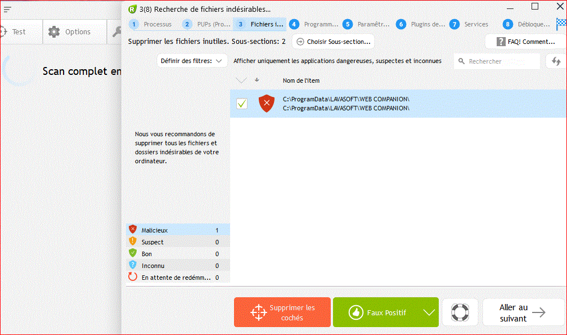This screenshot has height=335, width=567.
Task: Open step 8 Débloquer tab
Action: (x=527, y=24)
